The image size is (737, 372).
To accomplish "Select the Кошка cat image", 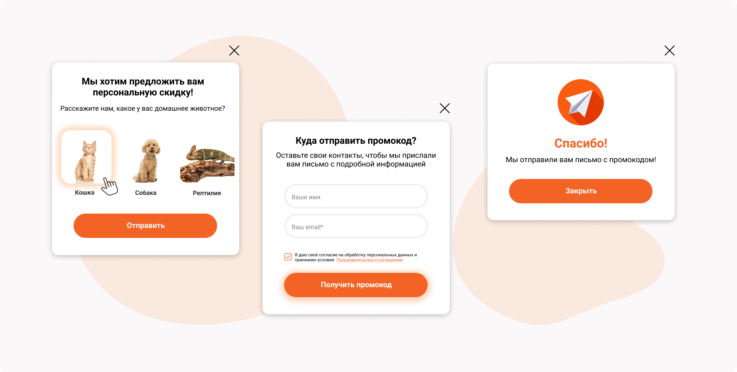I will [86, 157].
